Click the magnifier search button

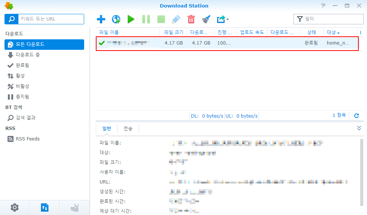[x=12, y=19]
